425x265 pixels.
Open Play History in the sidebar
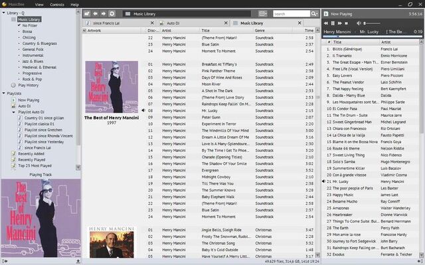coord(28,85)
